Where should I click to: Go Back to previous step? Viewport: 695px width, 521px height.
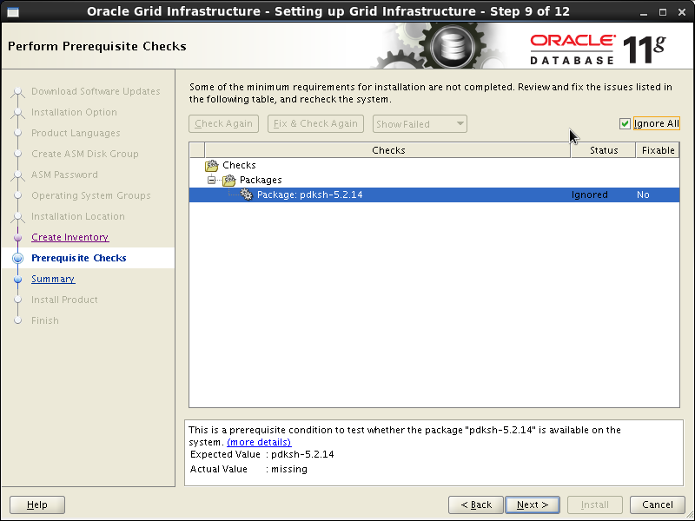[476, 505]
